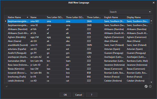Viewport: 157px width, 99px height.
Task: Click the Two Letter ISO column header
Action: [x=55, y=17]
